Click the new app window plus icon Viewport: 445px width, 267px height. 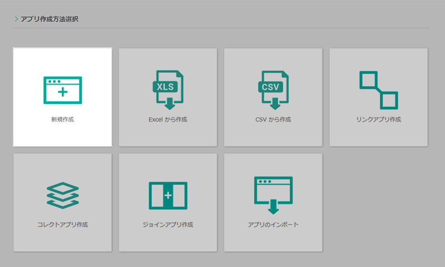point(62,90)
